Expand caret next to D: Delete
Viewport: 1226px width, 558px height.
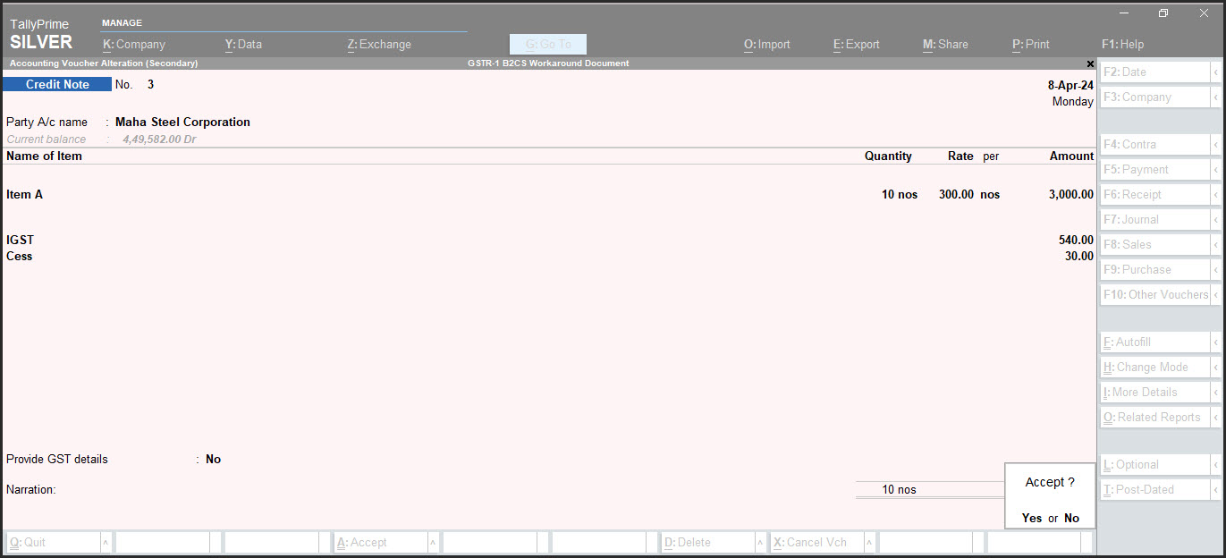point(760,543)
